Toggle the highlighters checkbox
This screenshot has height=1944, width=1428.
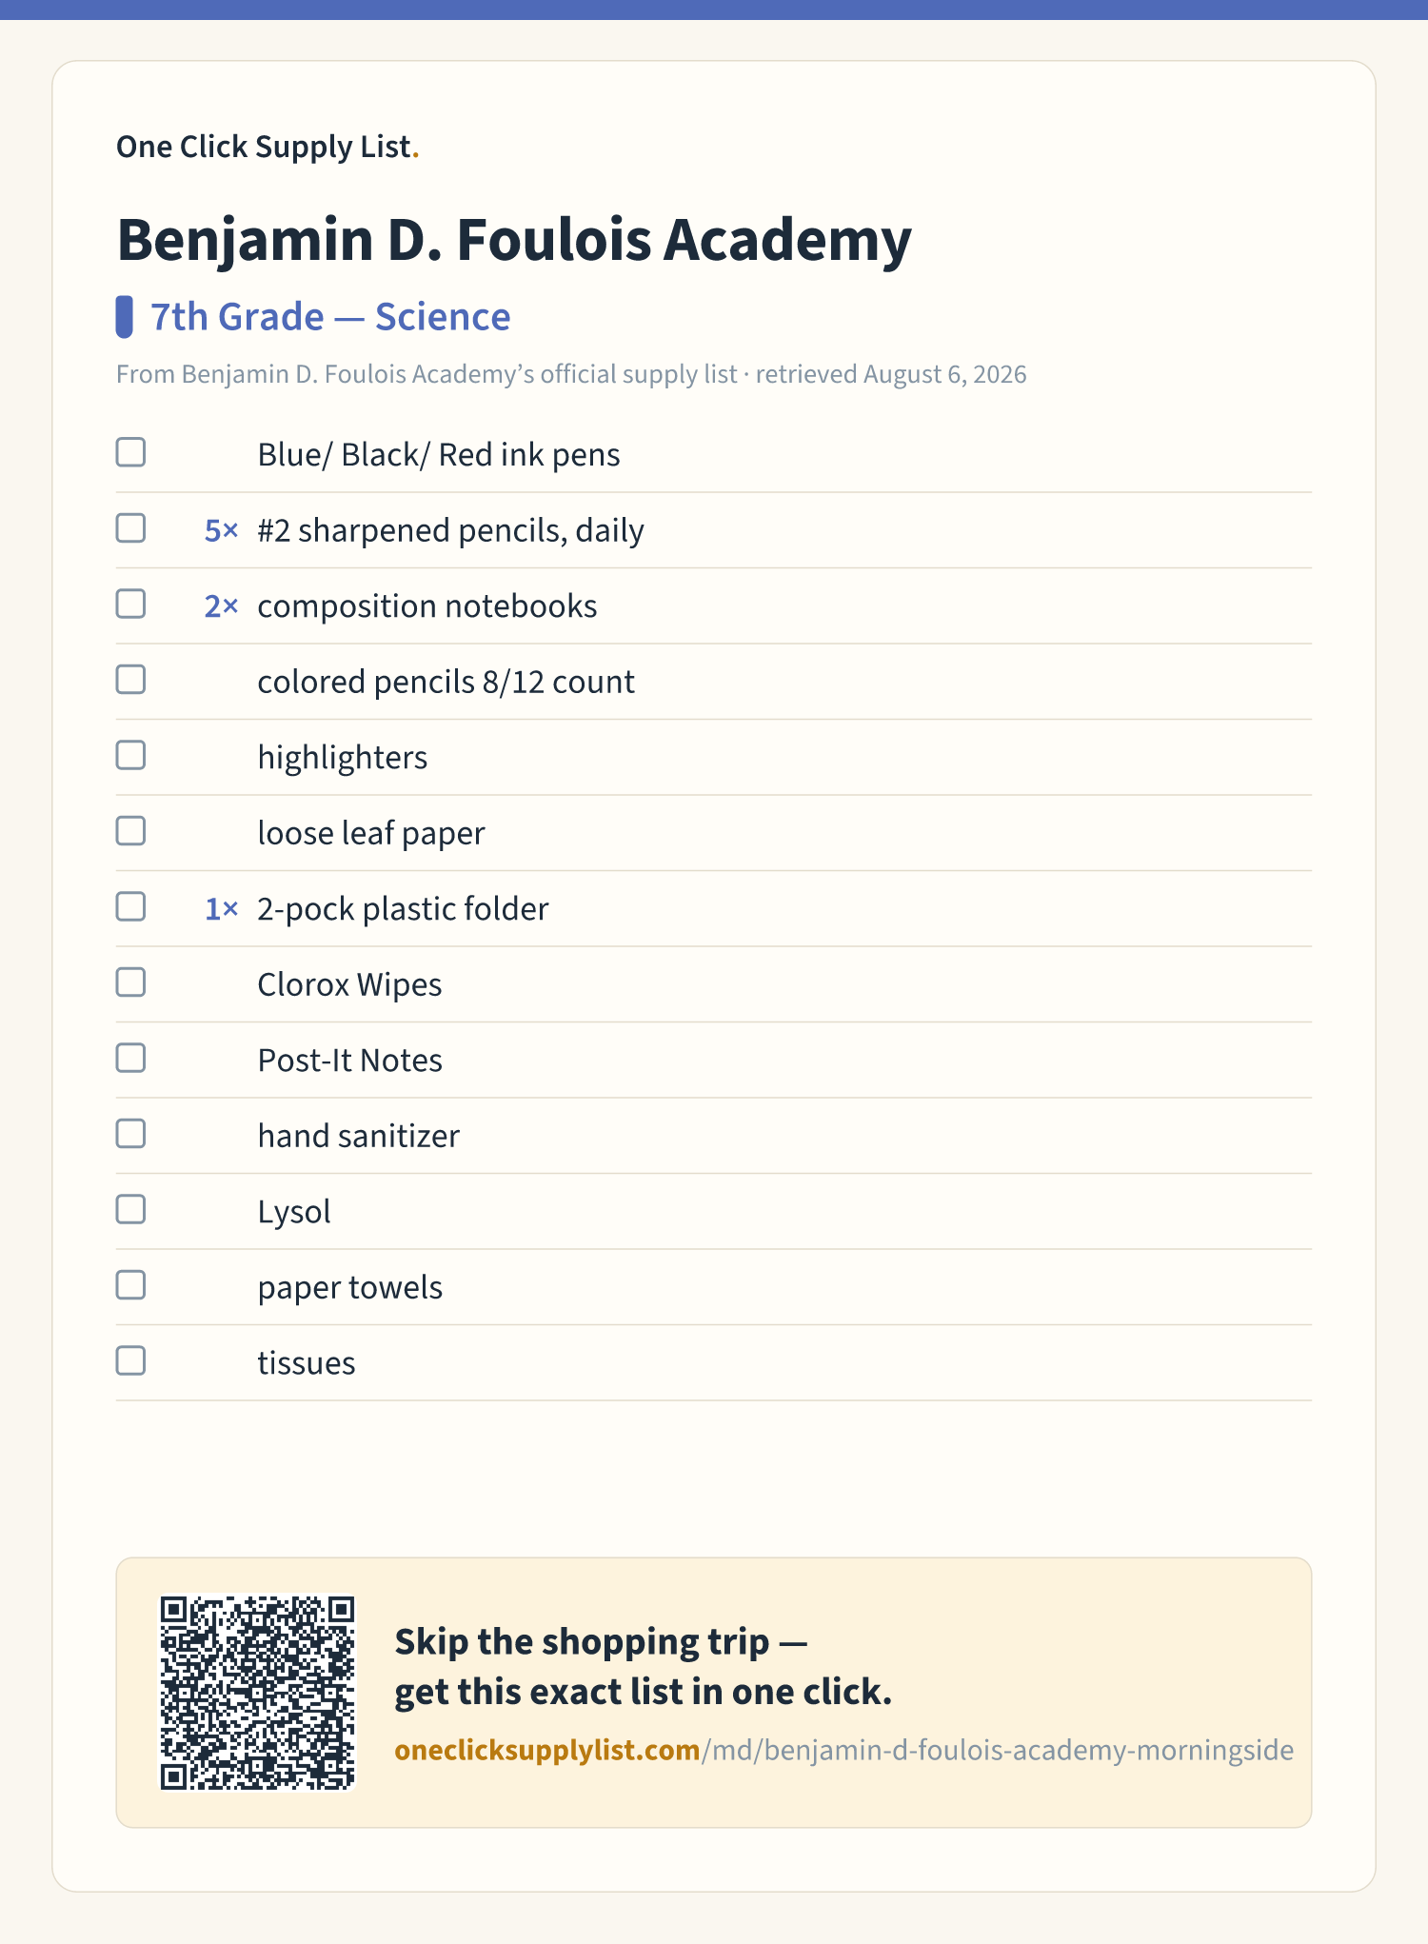pyautogui.click(x=130, y=755)
